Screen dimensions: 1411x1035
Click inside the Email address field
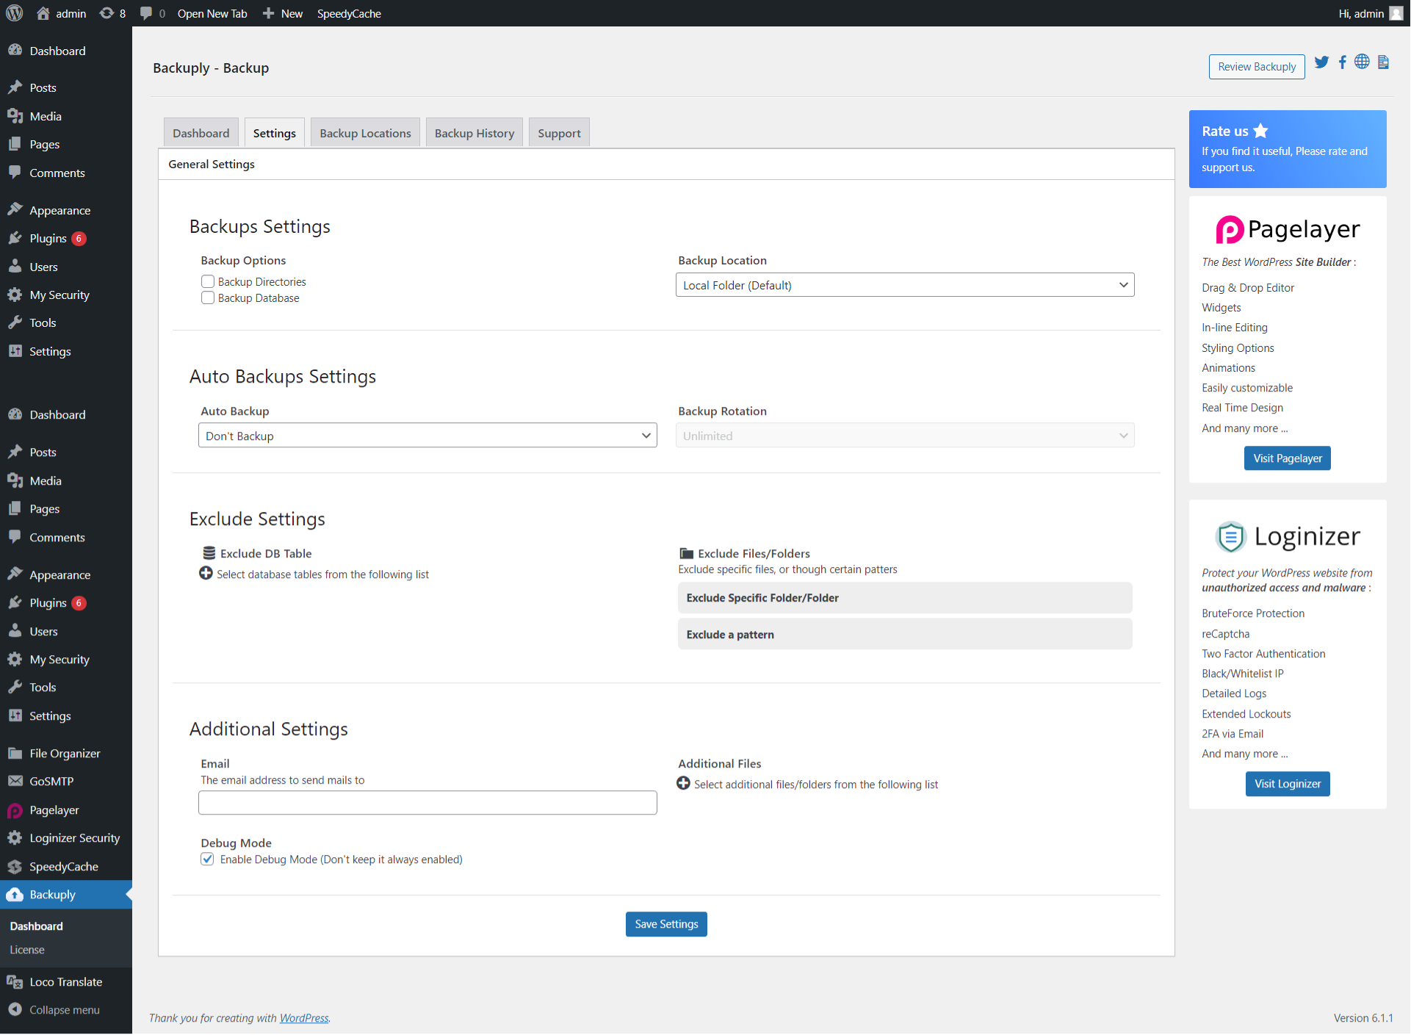(x=427, y=802)
